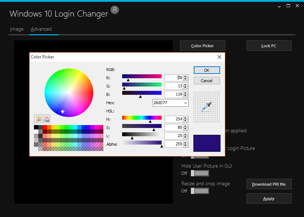
Task: Choose a color on the color wheel
Action: [69, 93]
